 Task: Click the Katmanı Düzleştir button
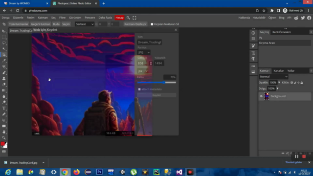tap(135, 24)
